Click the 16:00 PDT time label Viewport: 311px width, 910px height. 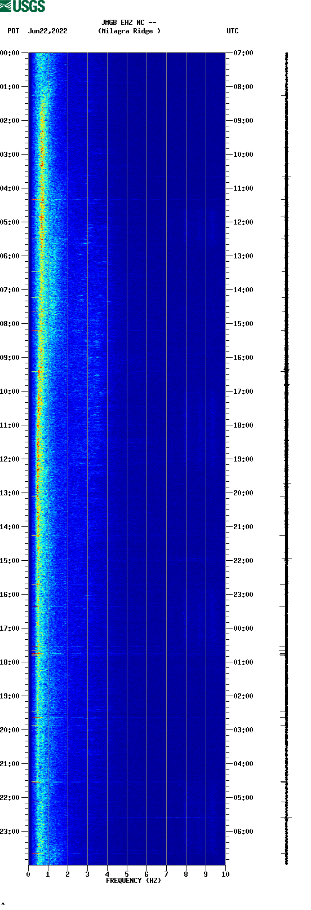coord(10,595)
